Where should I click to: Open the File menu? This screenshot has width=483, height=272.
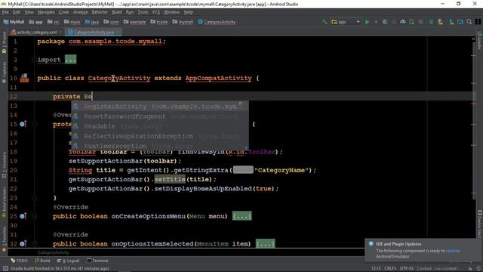point(5,12)
